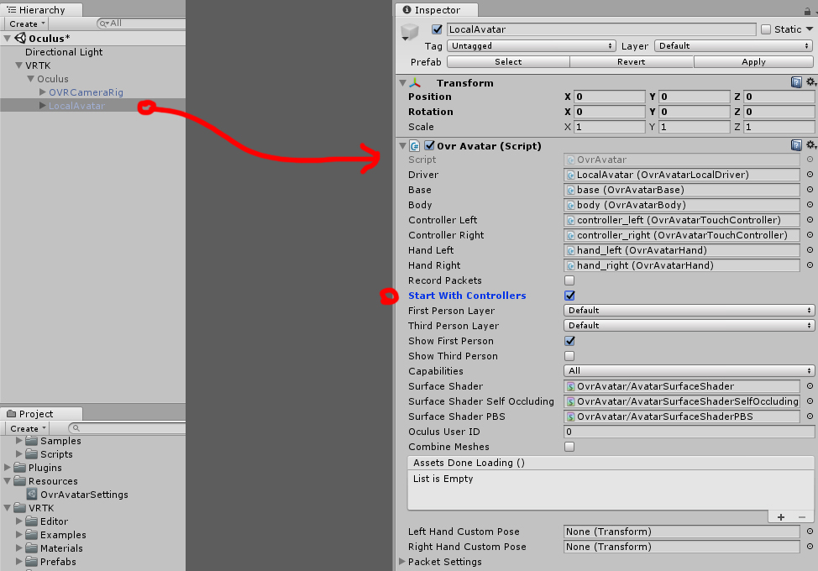Image resolution: width=818 pixels, height=571 pixels.
Task: Switch to the Hierarchy tab
Action: click(41, 10)
